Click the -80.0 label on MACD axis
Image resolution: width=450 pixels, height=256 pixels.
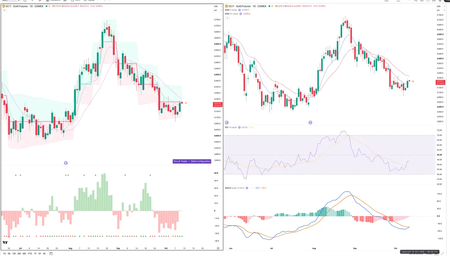pyautogui.click(x=439, y=231)
